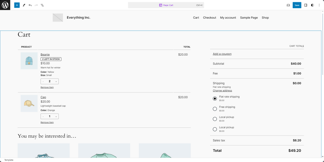Click the WordPress logo icon
This screenshot has width=324, height=162.
point(5,5)
